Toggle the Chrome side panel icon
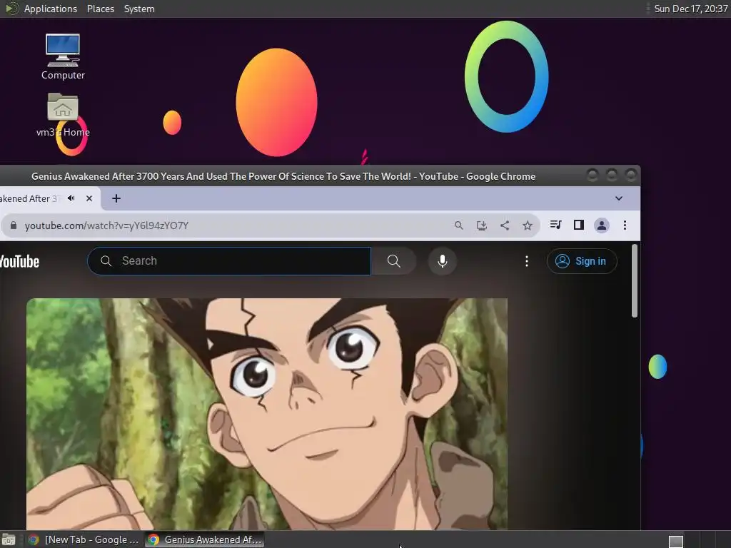731x548 pixels. pyautogui.click(x=578, y=225)
